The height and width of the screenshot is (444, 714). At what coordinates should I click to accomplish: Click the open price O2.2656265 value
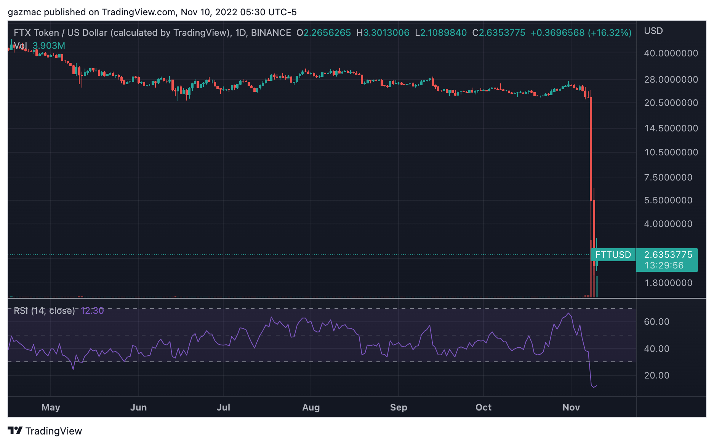click(323, 33)
